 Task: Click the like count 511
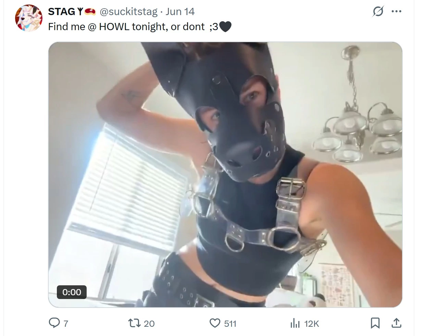(x=230, y=324)
